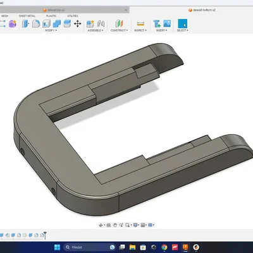Switch to the UTILITIES tab
Screen dimensions: 253x253
coord(73,16)
